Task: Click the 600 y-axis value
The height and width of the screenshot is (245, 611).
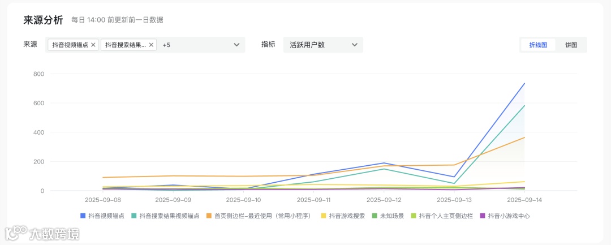Action: (x=38, y=103)
